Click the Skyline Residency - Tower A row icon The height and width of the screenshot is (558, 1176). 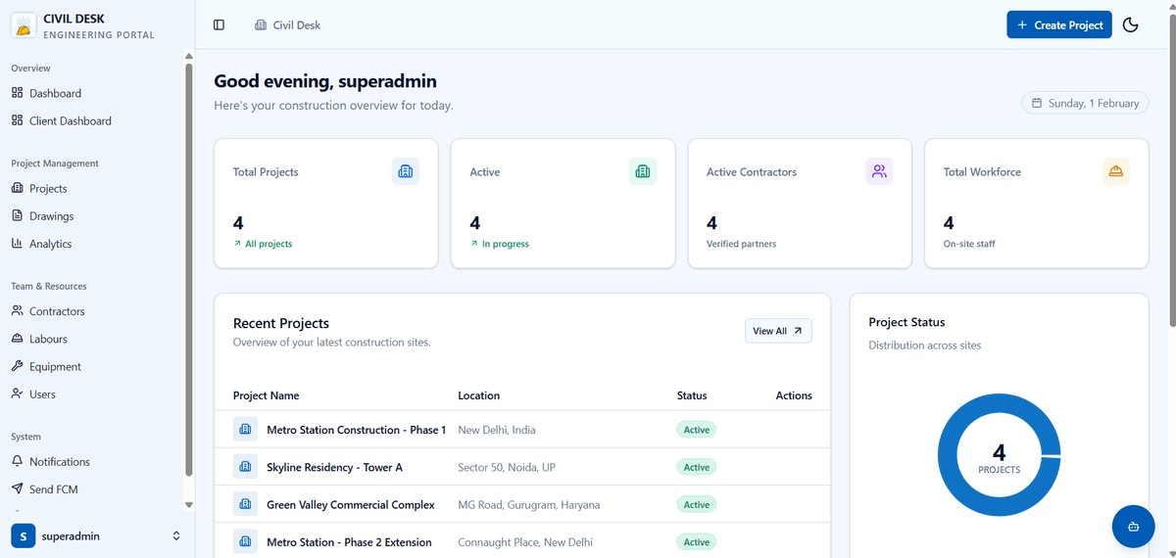tap(245, 466)
